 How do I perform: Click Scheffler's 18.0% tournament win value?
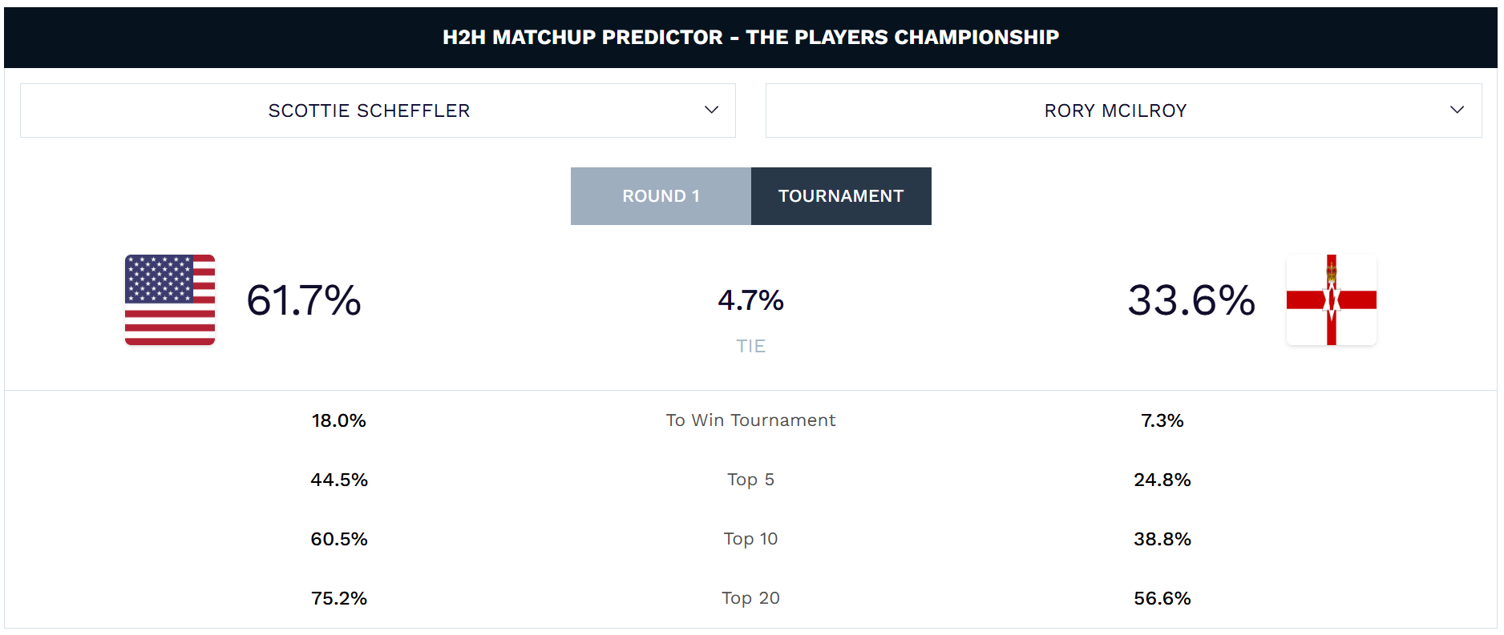[x=339, y=420]
